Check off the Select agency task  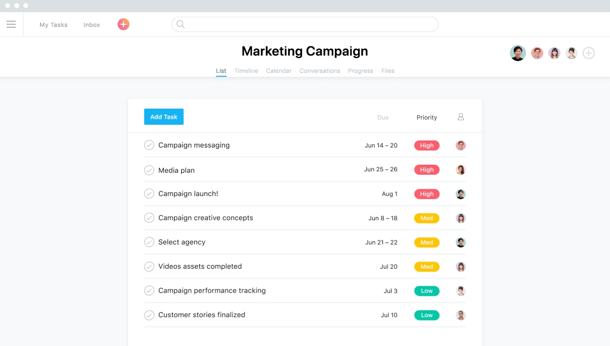[149, 242]
